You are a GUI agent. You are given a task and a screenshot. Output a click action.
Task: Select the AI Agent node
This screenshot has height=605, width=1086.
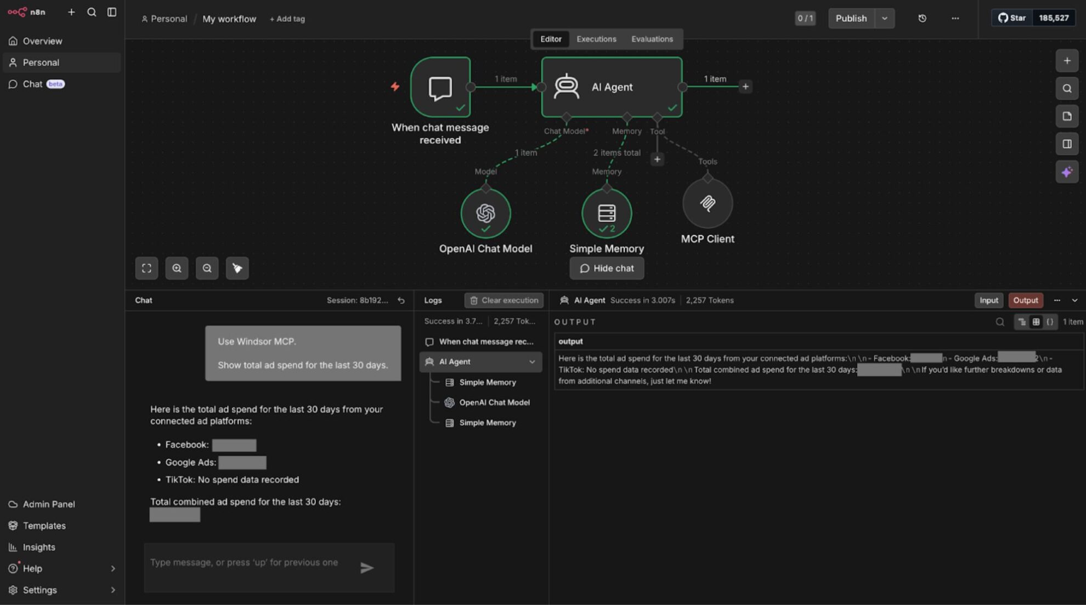tap(612, 87)
